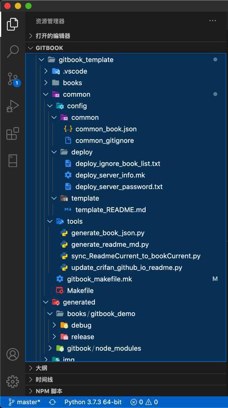Click the M modified badge on gitbook_makefile.mk

click(x=215, y=279)
